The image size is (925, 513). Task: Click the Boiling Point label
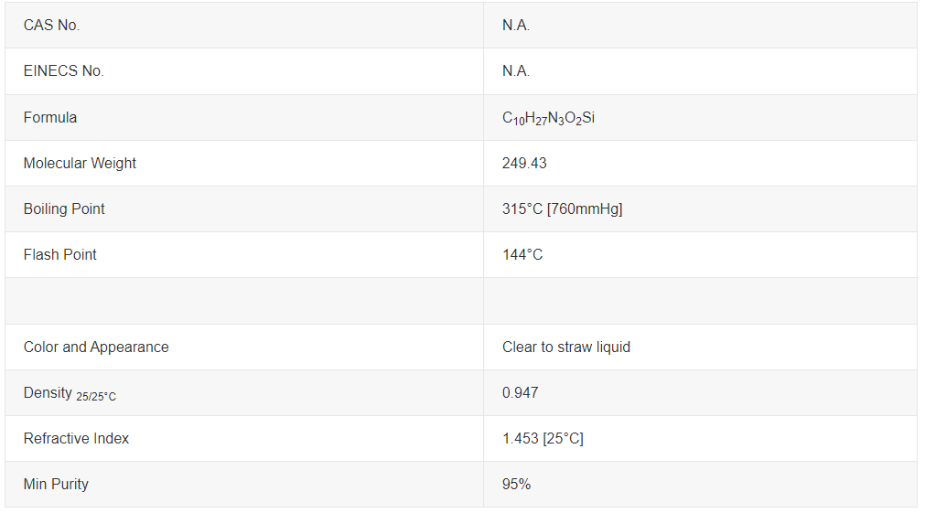coord(64,208)
